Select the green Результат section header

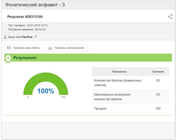click(x=88, y=58)
